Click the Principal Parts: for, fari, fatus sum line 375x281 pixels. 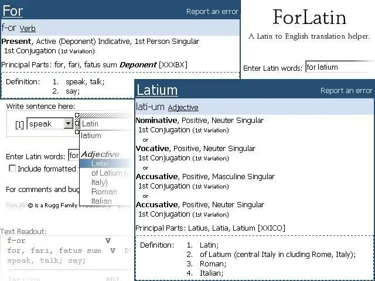point(94,65)
